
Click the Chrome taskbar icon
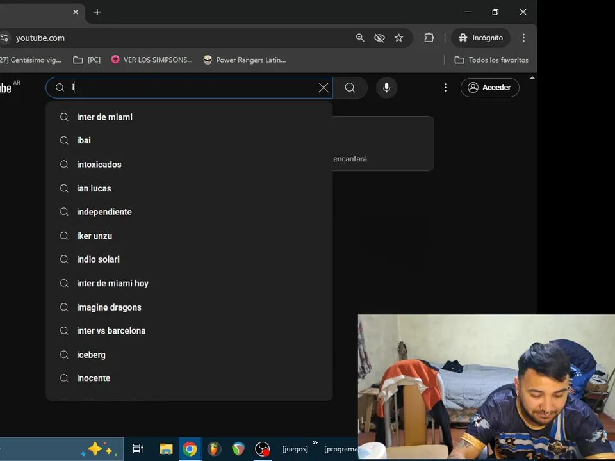tap(190, 448)
